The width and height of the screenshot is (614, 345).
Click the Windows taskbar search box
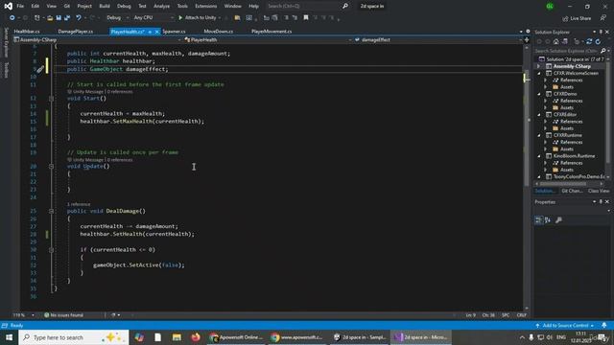coord(74,337)
